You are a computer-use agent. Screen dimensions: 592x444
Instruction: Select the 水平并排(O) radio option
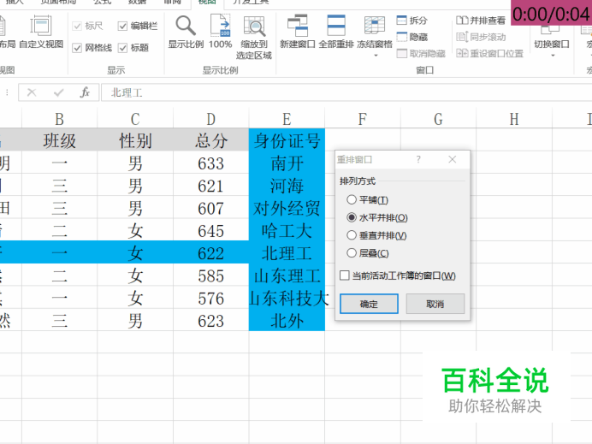point(352,217)
